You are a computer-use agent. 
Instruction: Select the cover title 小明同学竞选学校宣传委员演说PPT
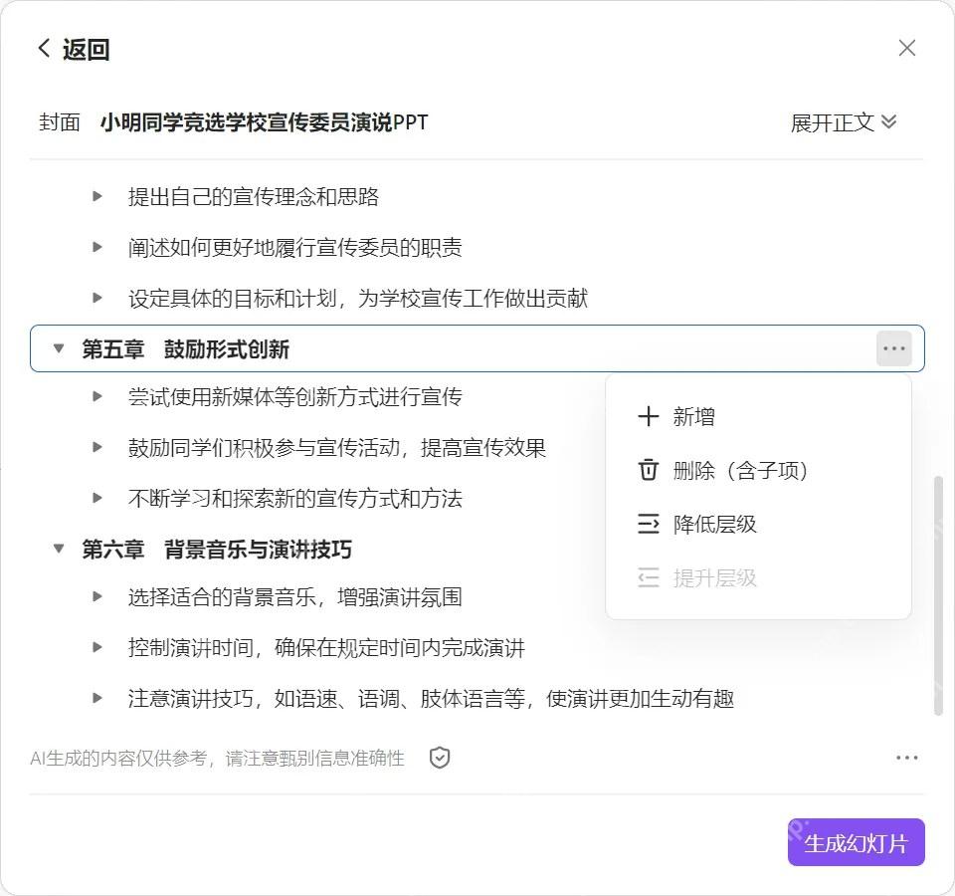(265, 122)
